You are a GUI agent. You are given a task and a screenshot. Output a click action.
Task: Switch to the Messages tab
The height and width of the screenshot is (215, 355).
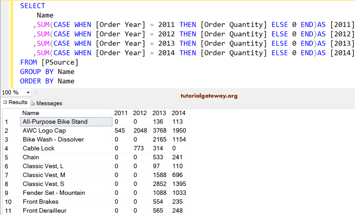[x=46, y=103]
